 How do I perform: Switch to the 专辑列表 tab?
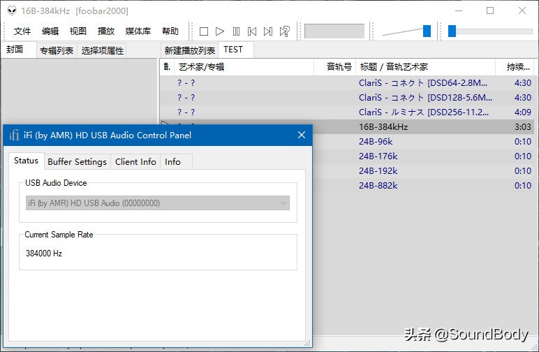57,51
